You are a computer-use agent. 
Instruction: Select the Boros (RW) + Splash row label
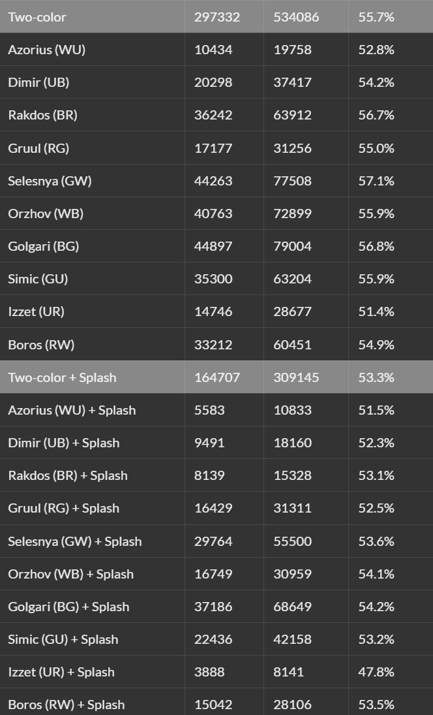click(x=66, y=705)
